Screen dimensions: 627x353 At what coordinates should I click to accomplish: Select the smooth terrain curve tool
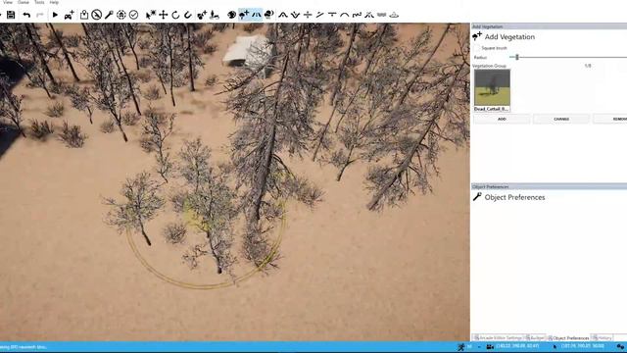(344, 15)
